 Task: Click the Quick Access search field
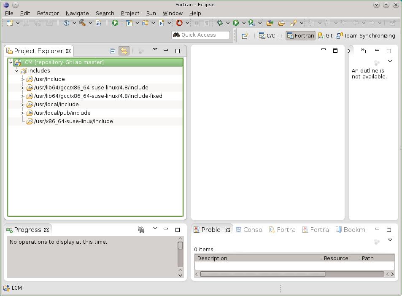tap(200, 35)
